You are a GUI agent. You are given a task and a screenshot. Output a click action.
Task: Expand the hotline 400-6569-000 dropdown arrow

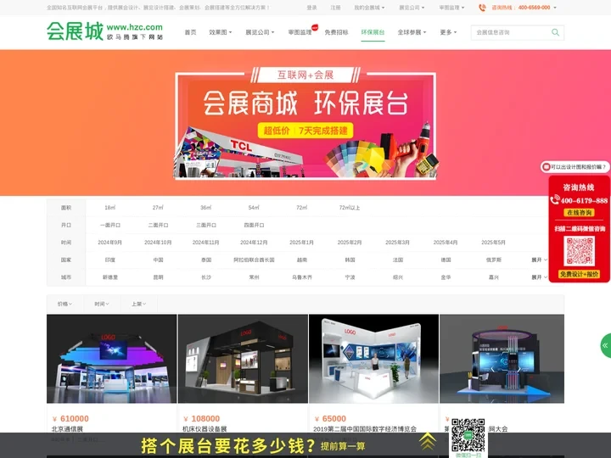(555, 8)
